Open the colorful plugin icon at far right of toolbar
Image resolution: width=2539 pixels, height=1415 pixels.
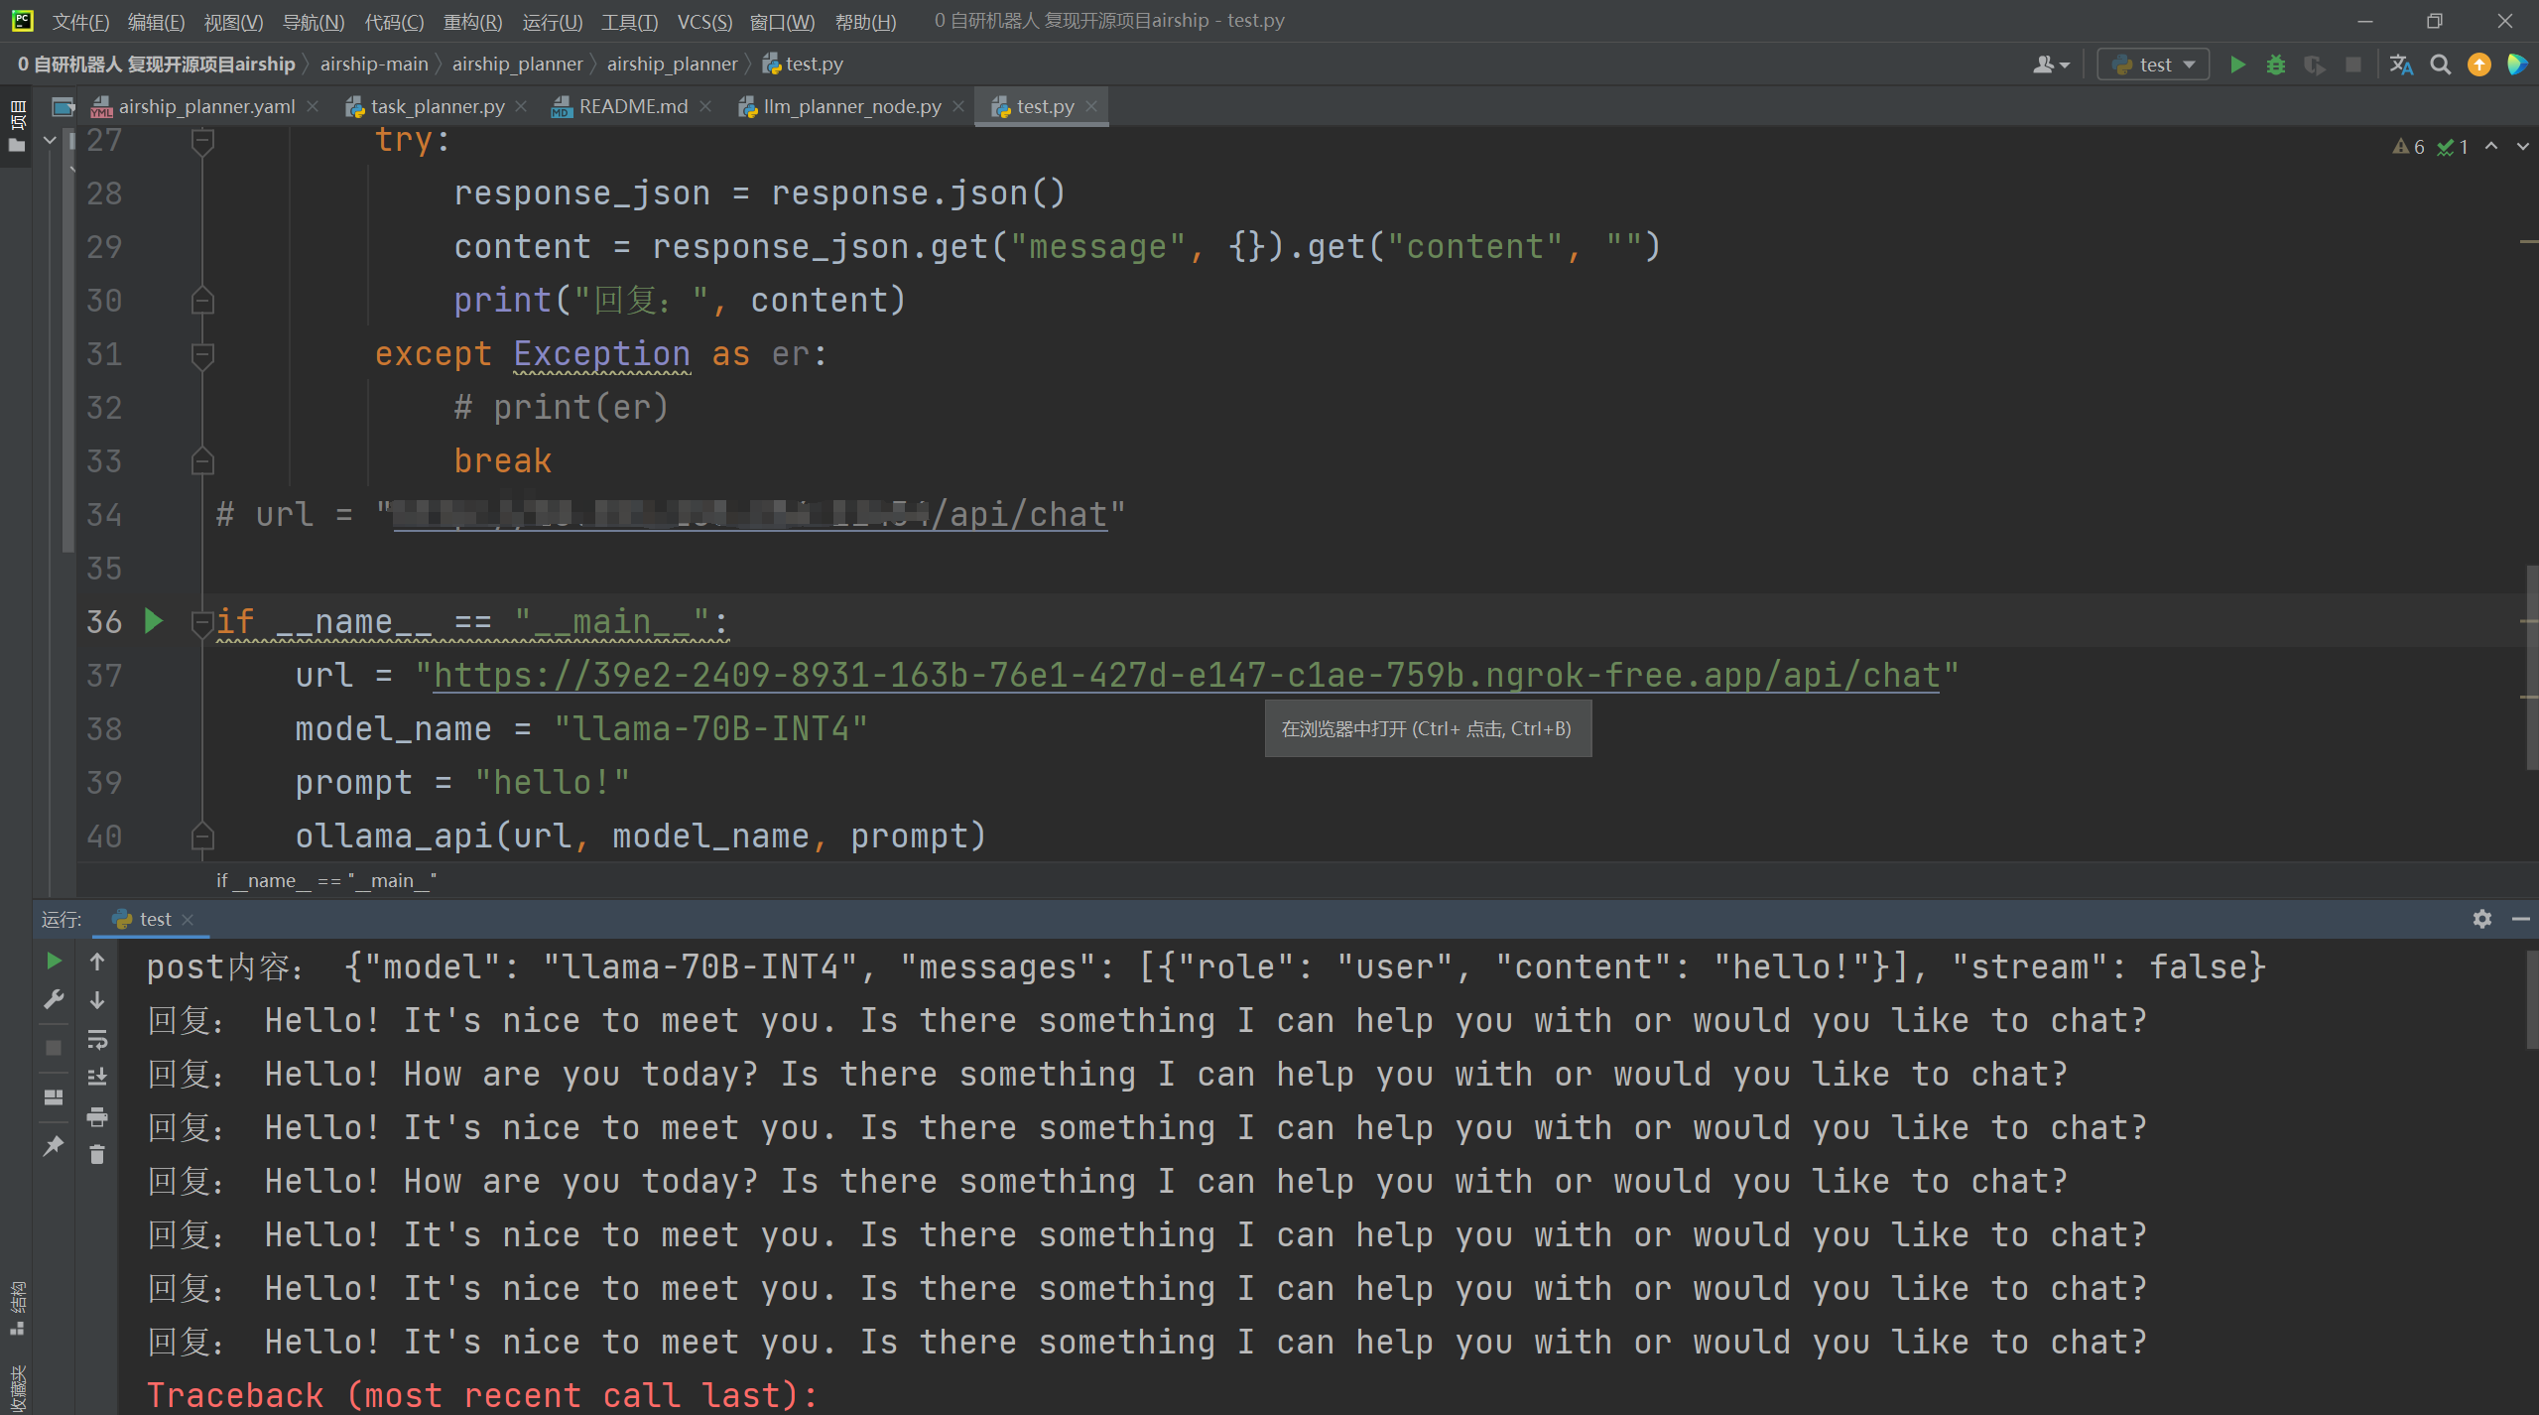pyautogui.click(x=2517, y=64)
